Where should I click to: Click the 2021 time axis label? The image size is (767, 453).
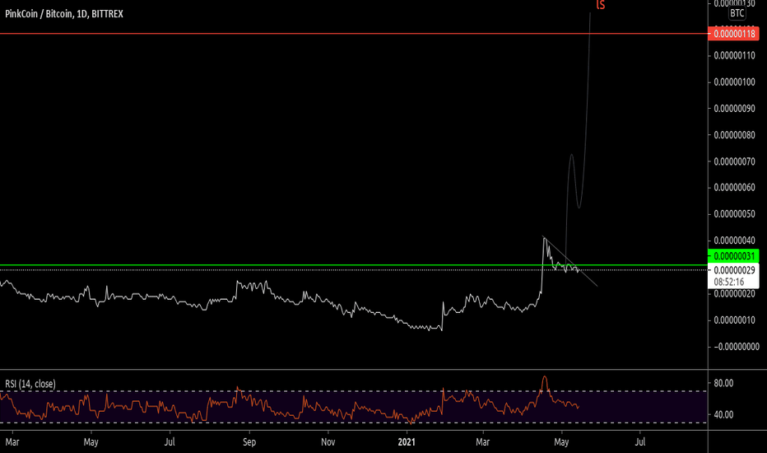coord(407,441)
